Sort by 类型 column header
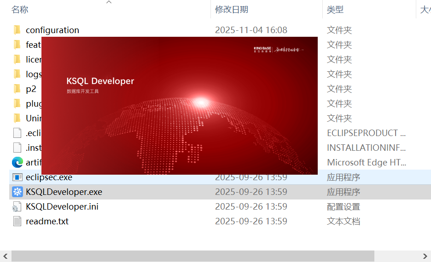The width and height of the screenshot is (431, 262). (335, 9)
